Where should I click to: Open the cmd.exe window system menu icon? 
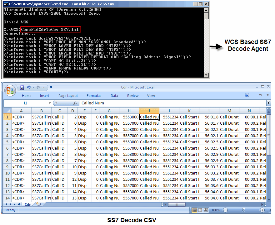coord(6,4)
